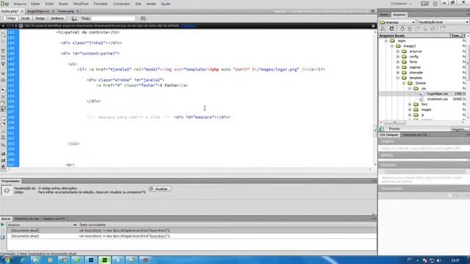Click the volume icon in system tray
The image size is (470, 264).
(439, 260)
